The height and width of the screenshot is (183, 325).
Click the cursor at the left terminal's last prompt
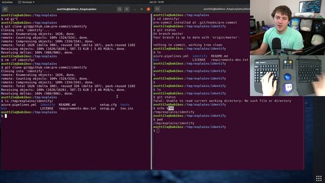[x=6, y=116]
